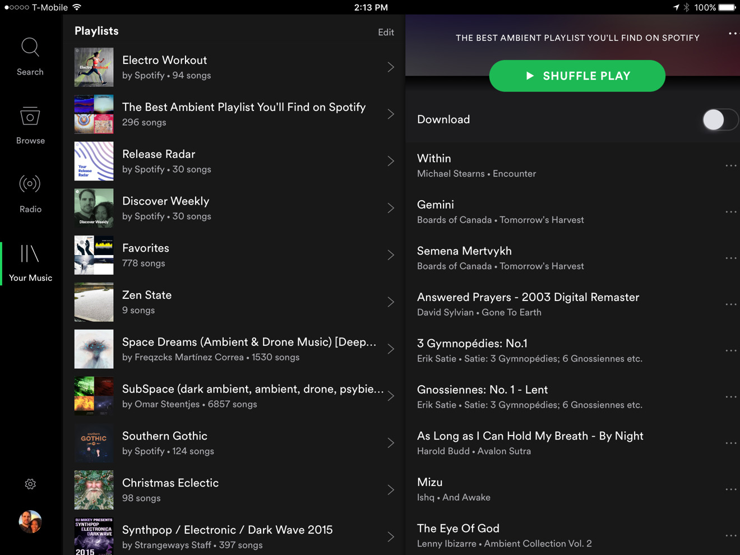This screenshot has width=740, height=555.
Task: Expand SubSpace playlist chevron
Action: pos(391,396)
